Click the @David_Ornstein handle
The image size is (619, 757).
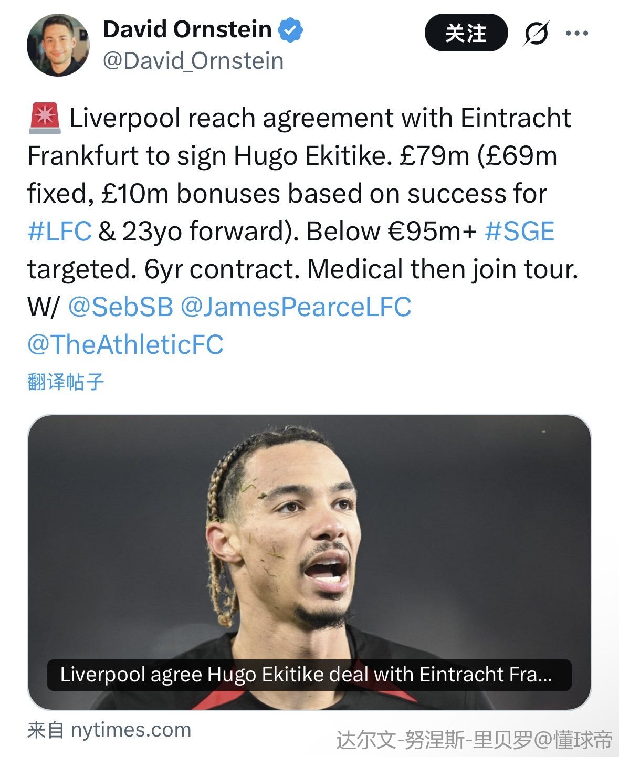point(193,61)
